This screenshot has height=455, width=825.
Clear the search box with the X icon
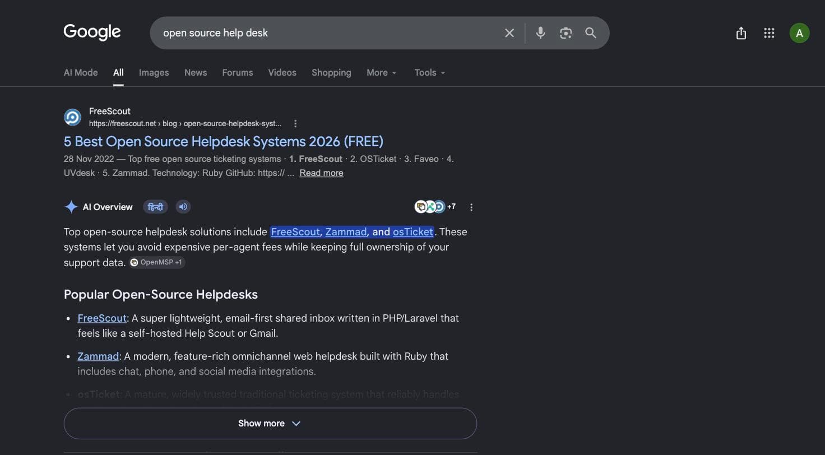tap(509, 33)
